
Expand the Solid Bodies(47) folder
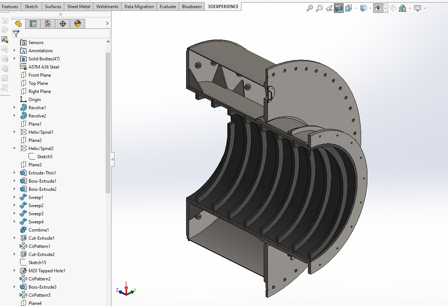point(14,59)
